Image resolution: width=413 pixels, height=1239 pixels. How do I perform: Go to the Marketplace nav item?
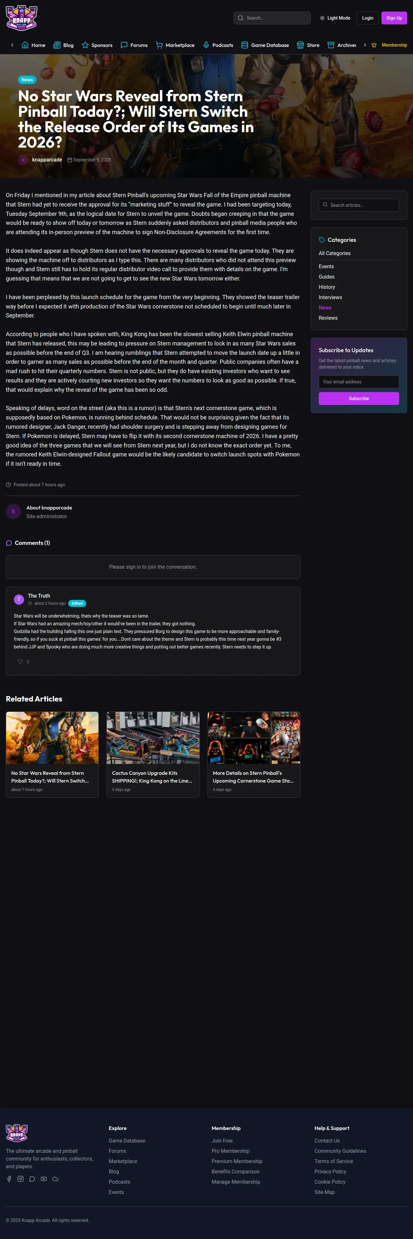coord(175,45)
